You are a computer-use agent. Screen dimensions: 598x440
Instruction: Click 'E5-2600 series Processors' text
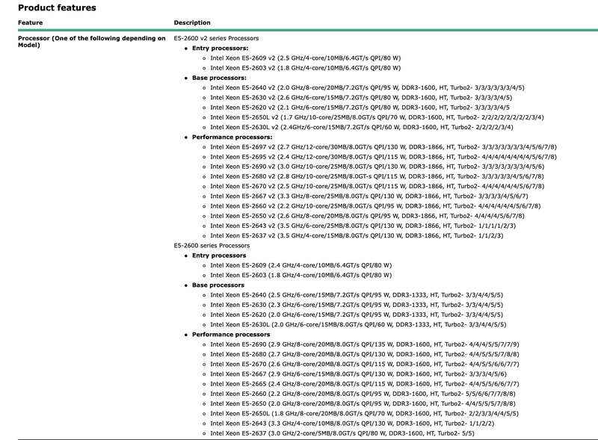coord(212,246)
